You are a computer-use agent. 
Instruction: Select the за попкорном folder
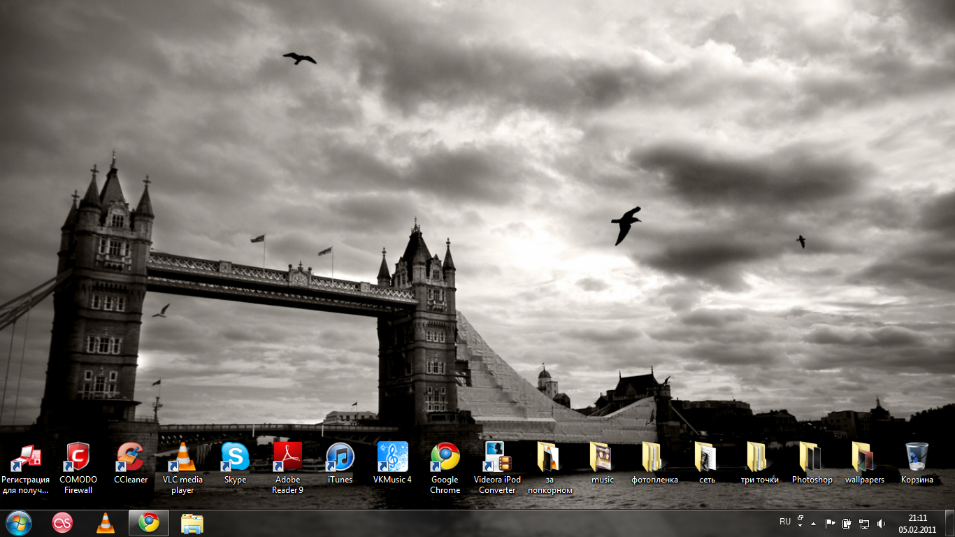click(x=550, y=468)
